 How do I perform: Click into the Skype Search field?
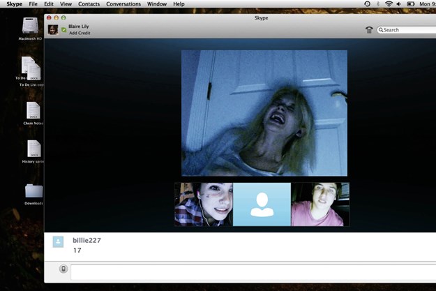pyautogui.click(x=406, y=30)
